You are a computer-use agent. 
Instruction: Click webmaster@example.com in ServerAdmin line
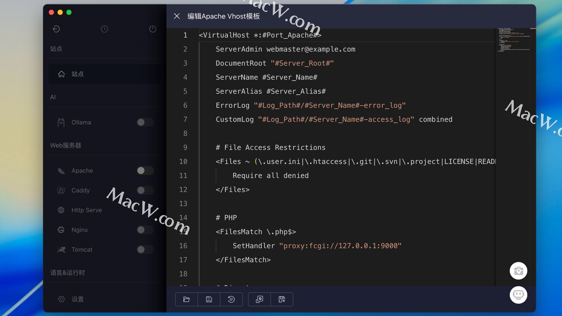[x=311, y=49]
